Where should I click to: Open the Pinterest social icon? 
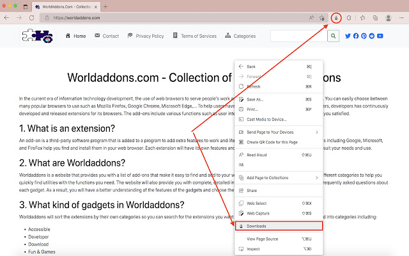pyautogui.click(x=364, y=36)
